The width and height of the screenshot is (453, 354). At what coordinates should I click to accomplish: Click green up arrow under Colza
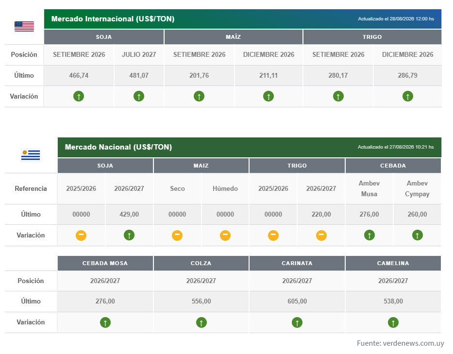click(x=201, y=322)
